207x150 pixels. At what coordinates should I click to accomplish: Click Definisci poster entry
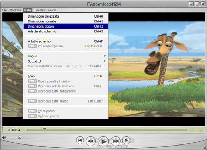click(x=66, y=116)
